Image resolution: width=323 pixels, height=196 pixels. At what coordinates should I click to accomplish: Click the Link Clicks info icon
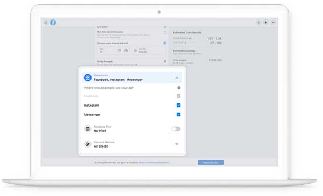(x=185, y=43)
